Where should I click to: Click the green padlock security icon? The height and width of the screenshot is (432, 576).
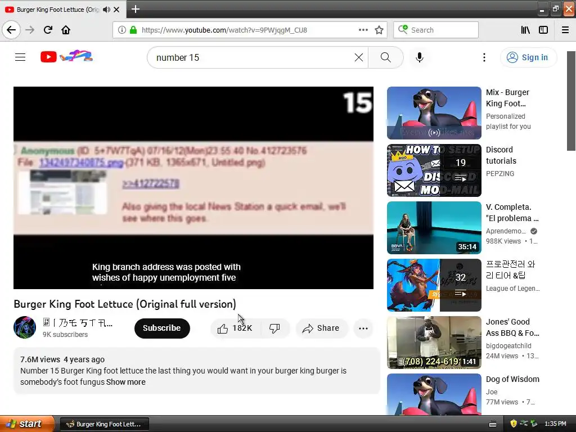[133, 30]
